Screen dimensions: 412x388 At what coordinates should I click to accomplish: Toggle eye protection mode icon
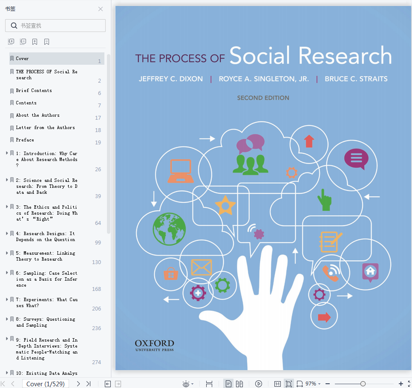click(186, 384)
